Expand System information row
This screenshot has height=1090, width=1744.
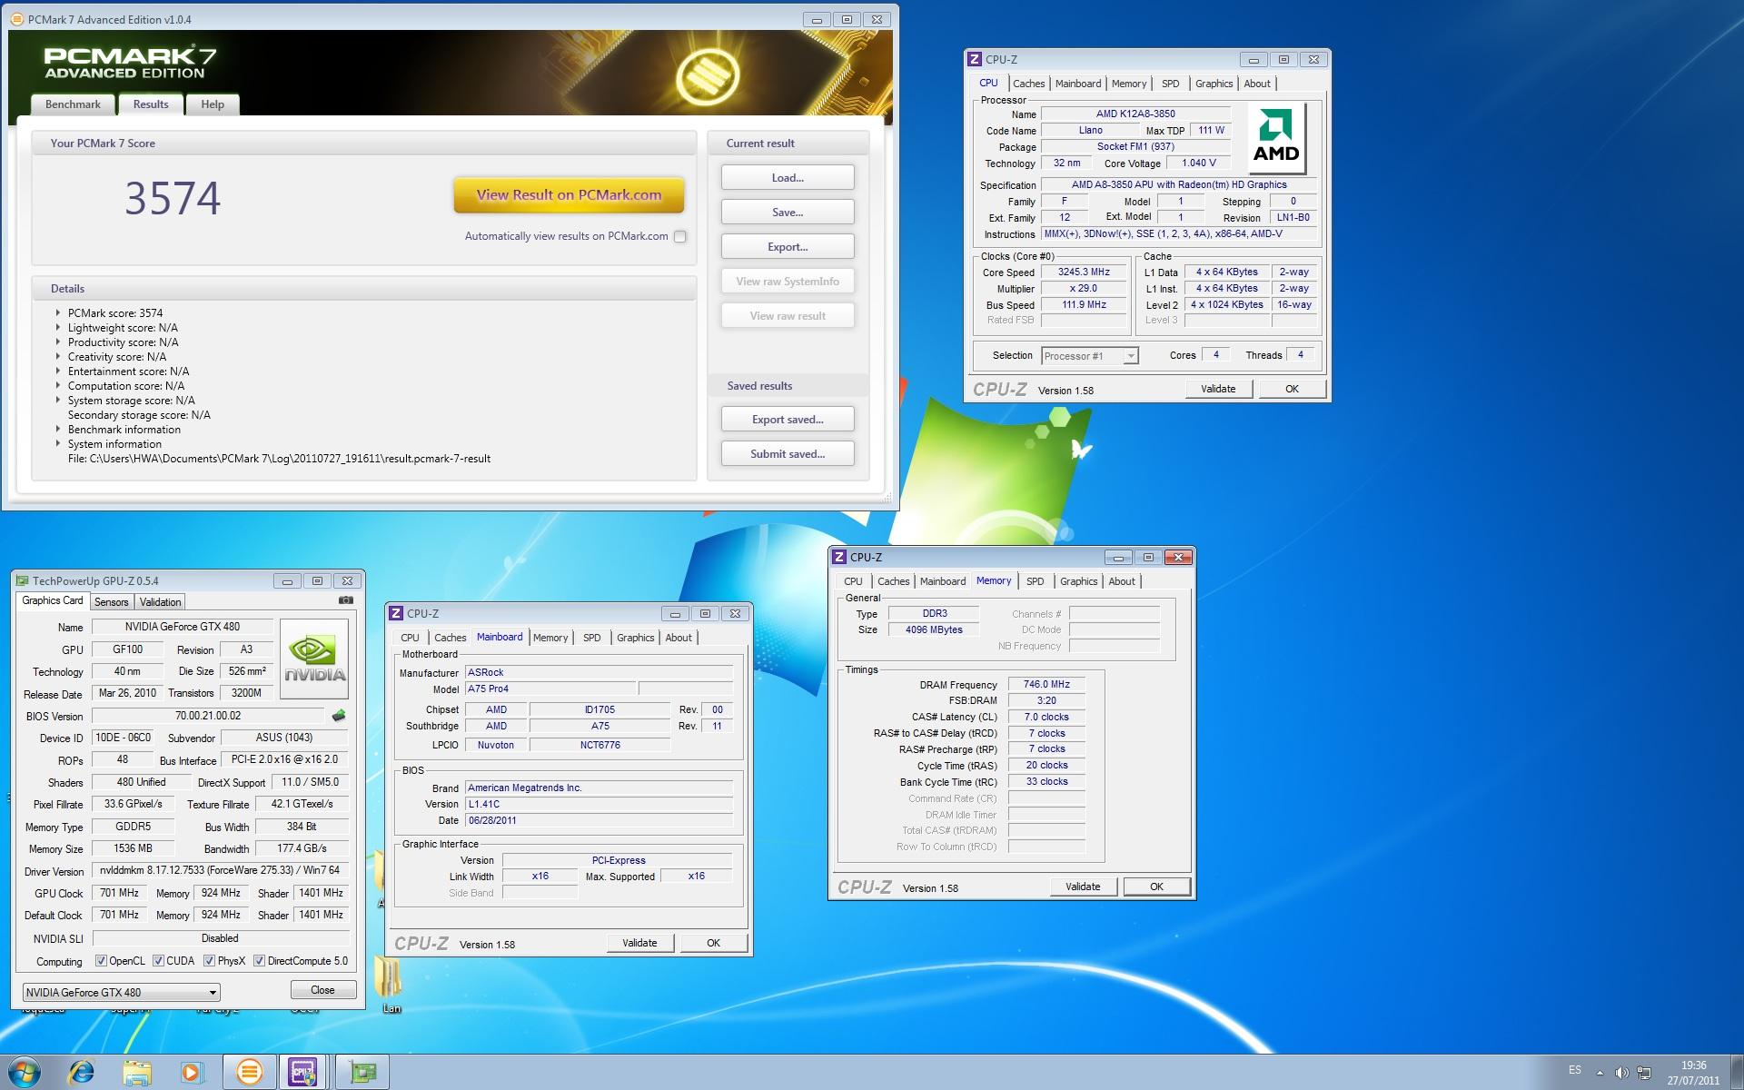[x=58, y=443]
